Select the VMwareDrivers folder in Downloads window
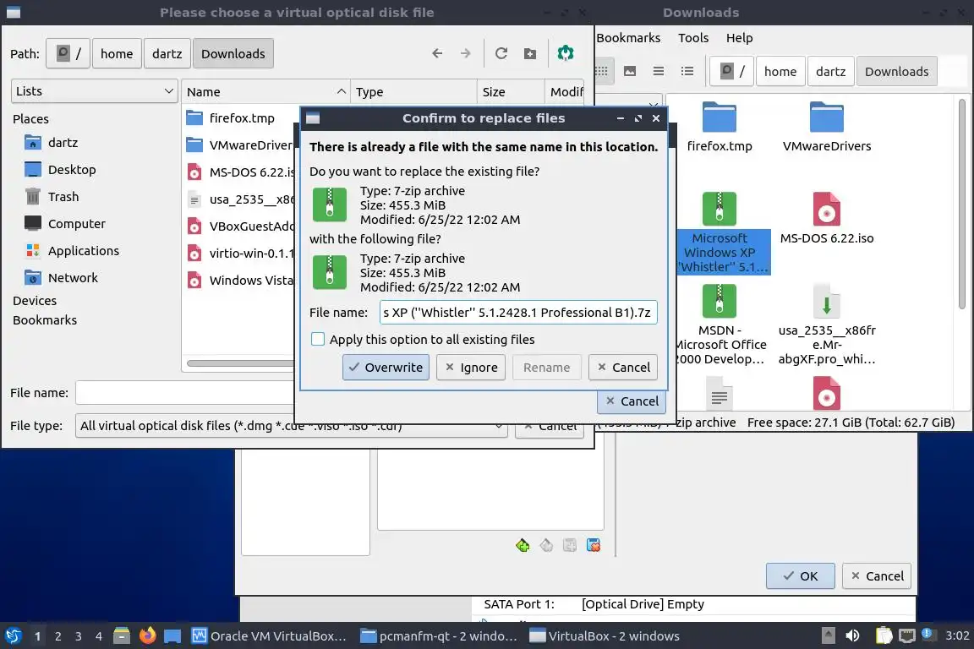974x649 pixels. 827,128
